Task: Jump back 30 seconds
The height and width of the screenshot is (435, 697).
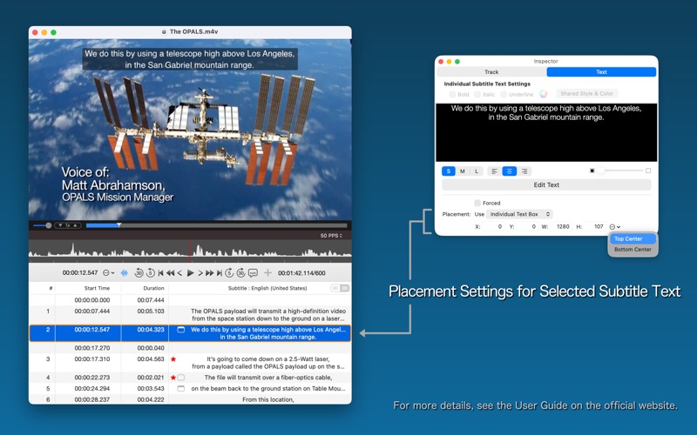Action: click(x=139, y=273)
